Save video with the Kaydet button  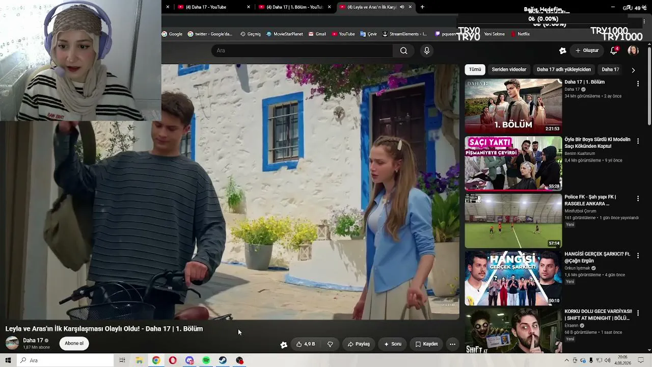[426, 344]
